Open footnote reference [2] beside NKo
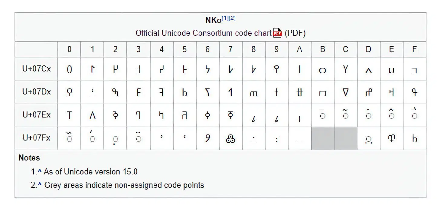 point(232,18)
